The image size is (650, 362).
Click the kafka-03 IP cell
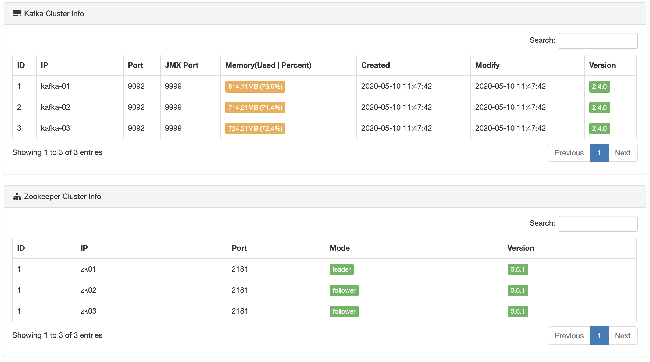click(x=80, y=128)
